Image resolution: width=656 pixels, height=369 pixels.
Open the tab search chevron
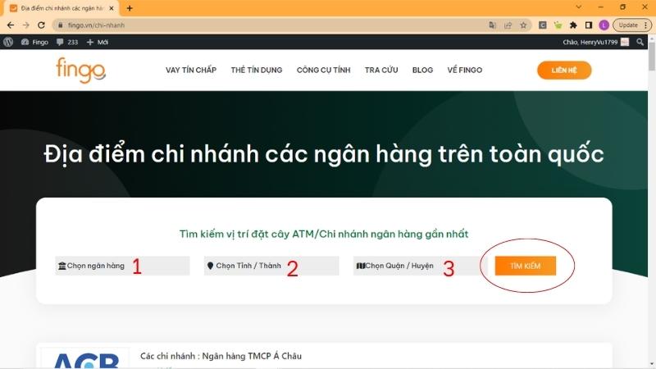pyautogui.click(x=579, y=7)
